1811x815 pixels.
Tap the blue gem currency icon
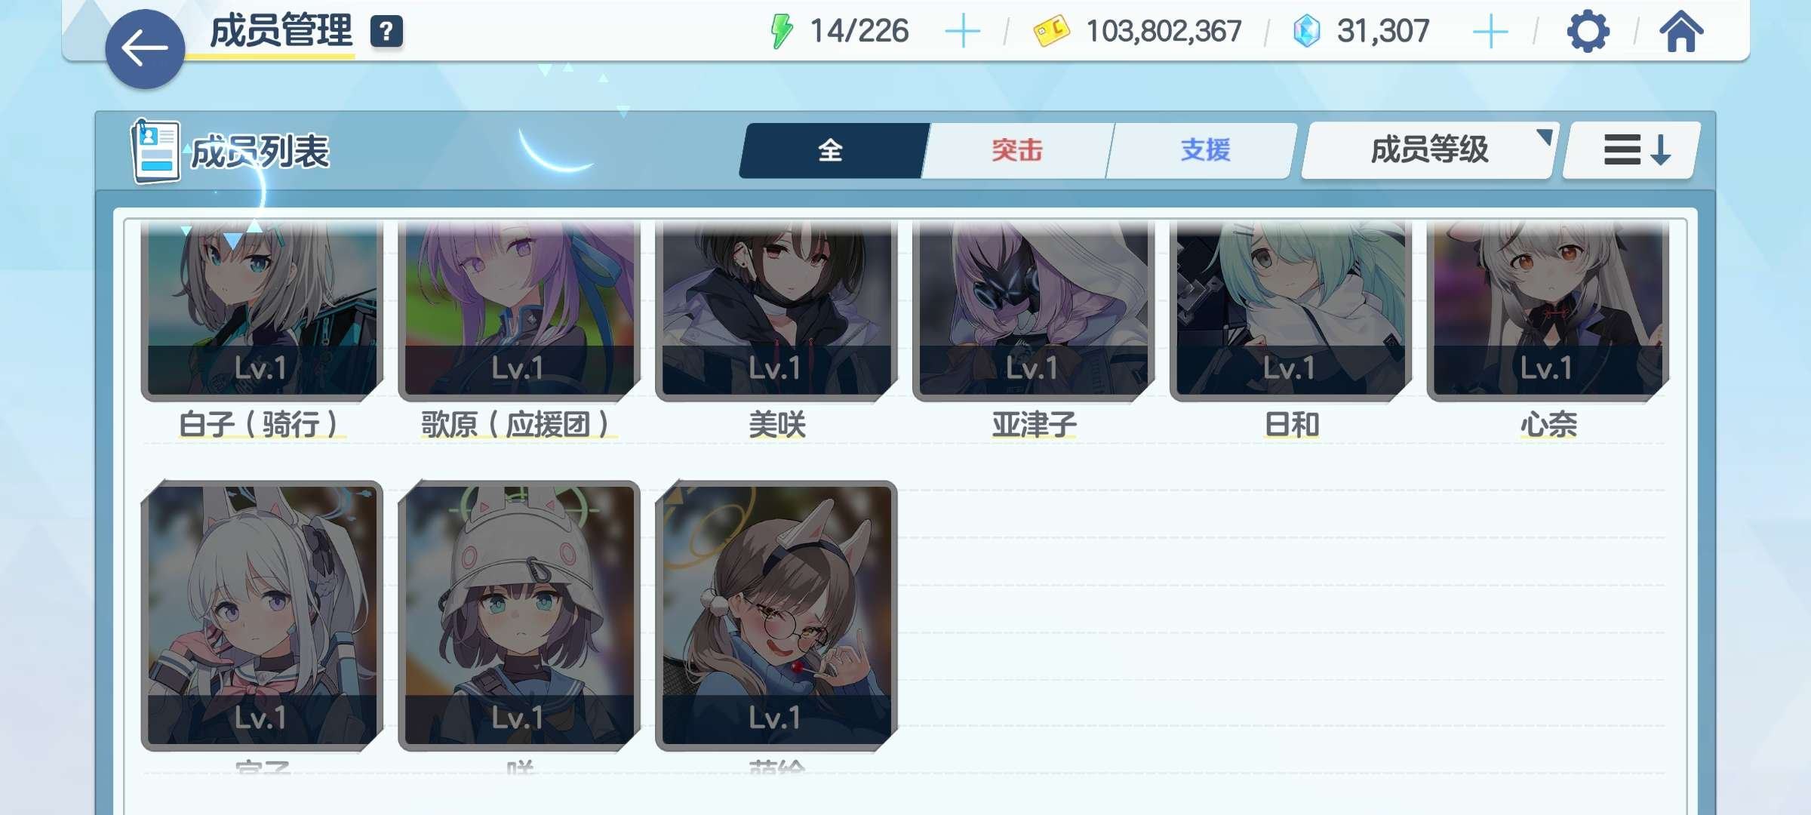point(1306,32)
